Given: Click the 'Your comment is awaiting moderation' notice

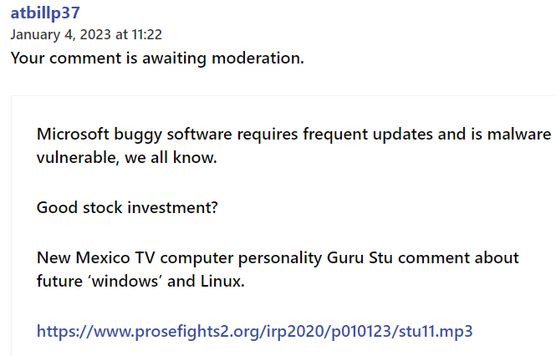Looking at the screenshot, I should (157, 58).
